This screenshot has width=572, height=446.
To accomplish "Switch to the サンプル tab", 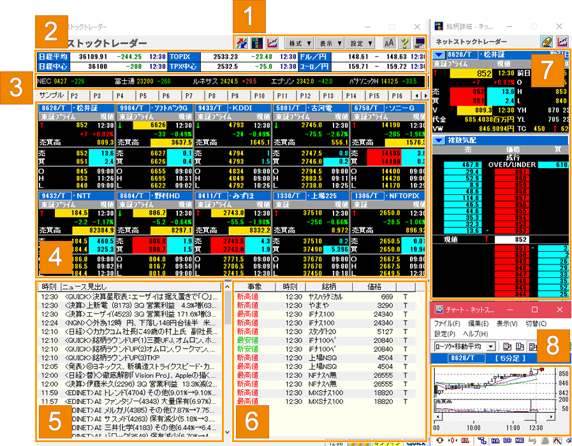I will click(52, 95).
